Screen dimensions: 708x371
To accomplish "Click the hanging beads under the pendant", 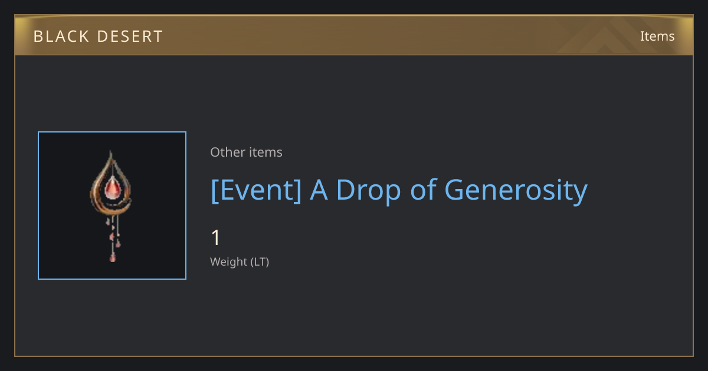I will [113, 239].
